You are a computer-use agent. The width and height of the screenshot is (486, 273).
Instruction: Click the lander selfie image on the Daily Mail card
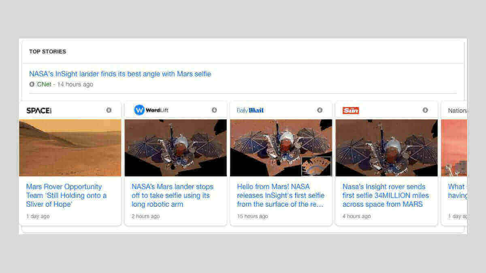(281, 148)
